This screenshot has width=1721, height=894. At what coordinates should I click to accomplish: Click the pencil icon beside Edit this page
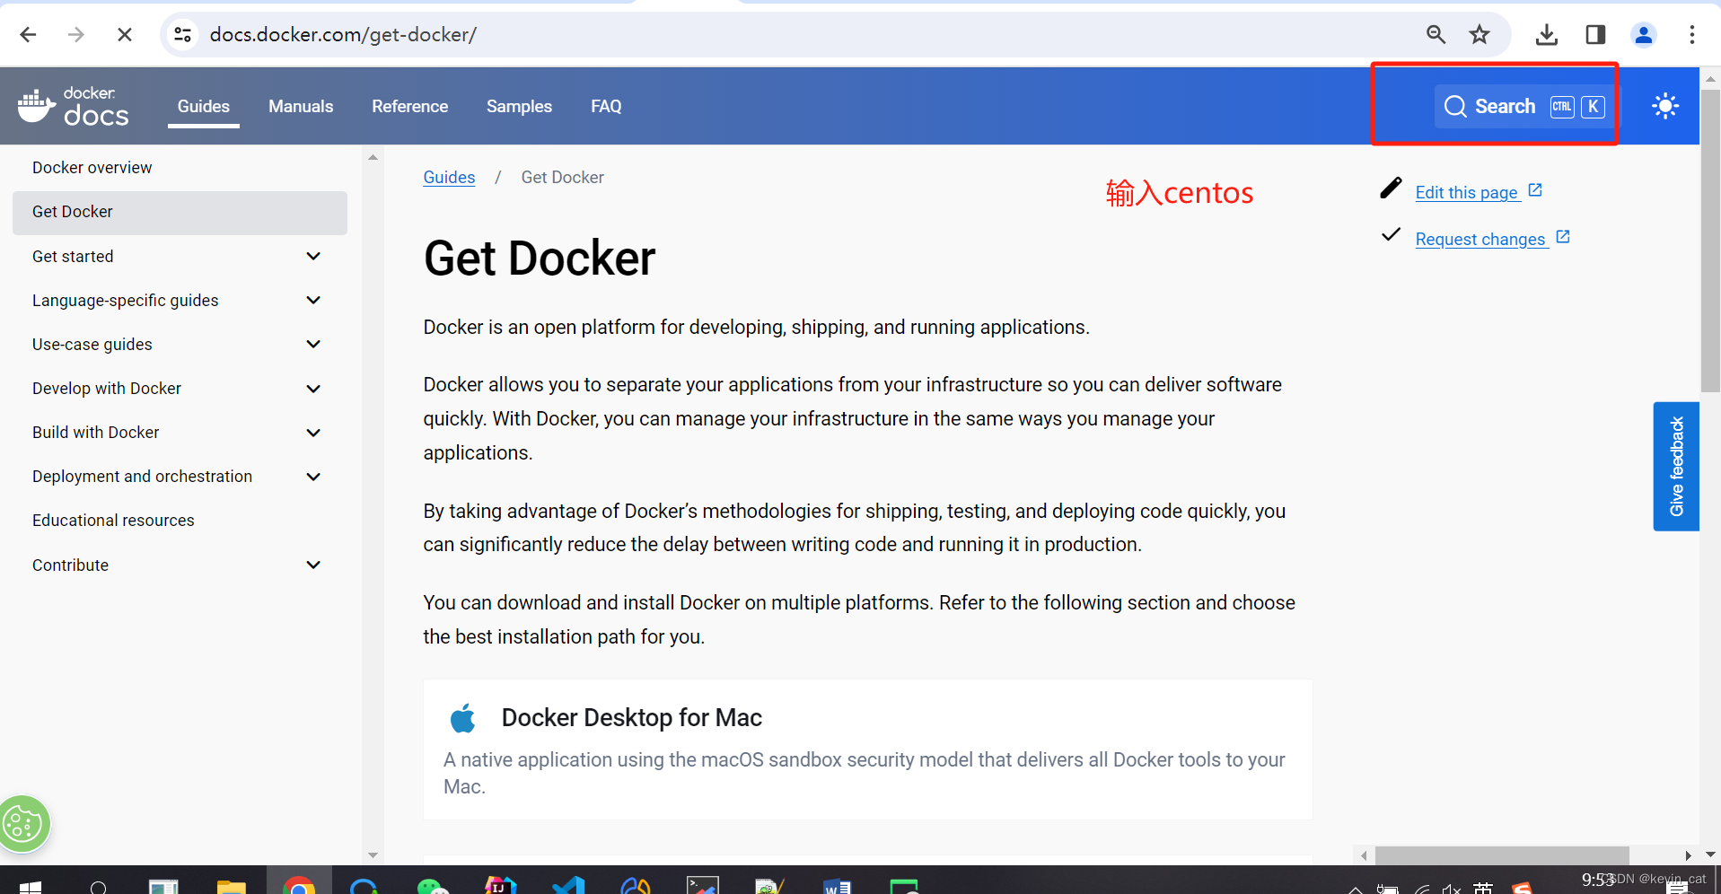pos(1391,188)
